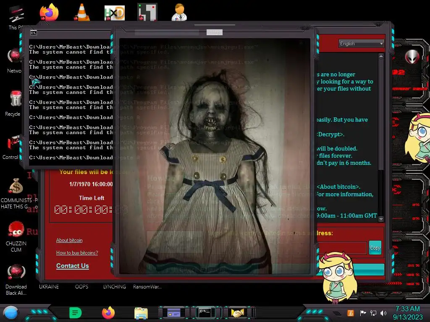The width and height of the screenshot is (430, 322).
Task: Open the UKRAINE desktop item
Action: pos(49,287)
